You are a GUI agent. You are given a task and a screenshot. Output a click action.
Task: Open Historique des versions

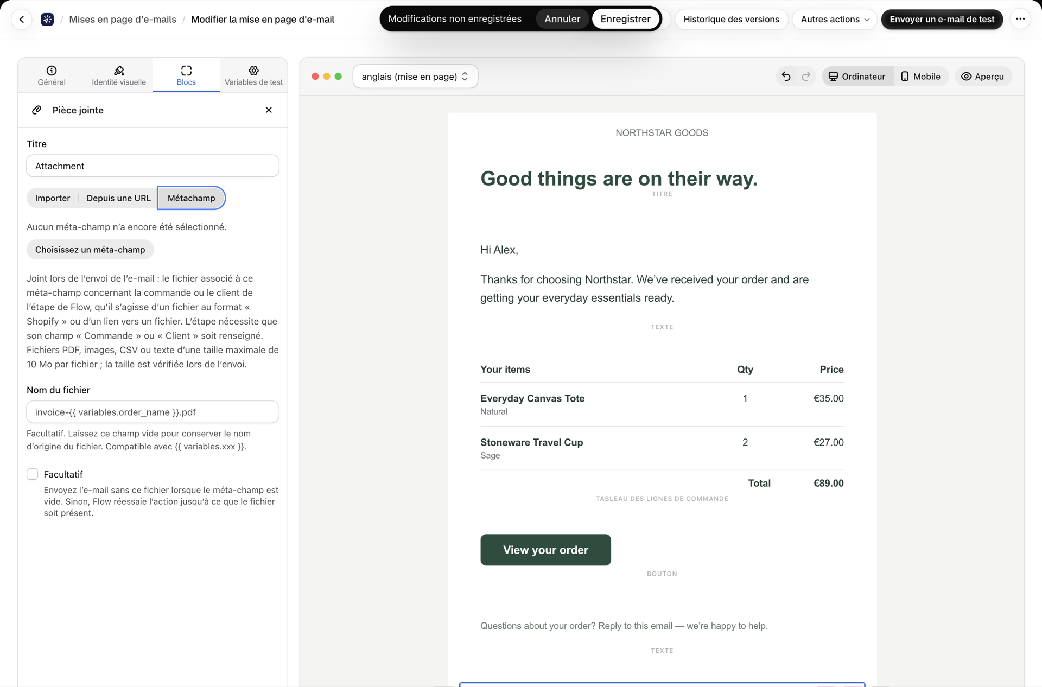[731, 19]
